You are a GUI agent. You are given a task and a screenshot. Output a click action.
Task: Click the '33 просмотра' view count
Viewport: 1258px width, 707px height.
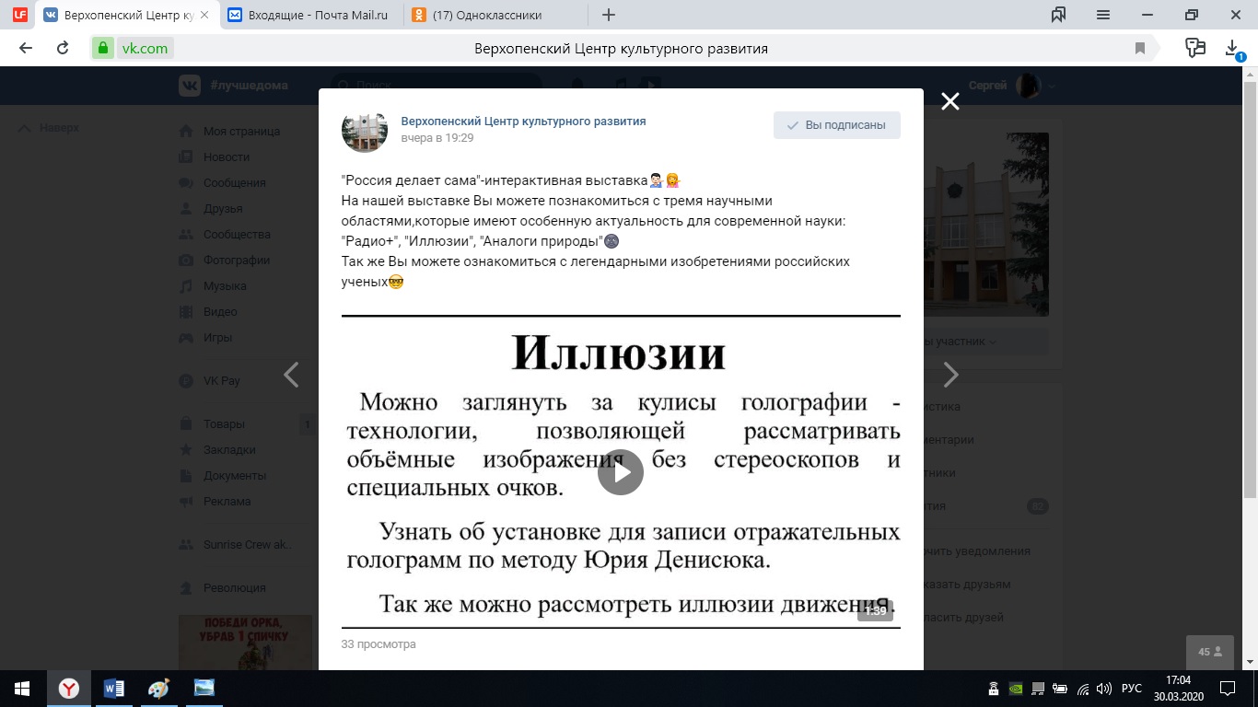tap(379, 644)
